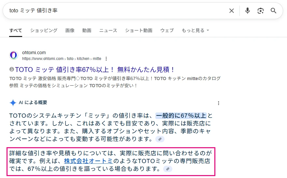The image size is (287, 178).
Task: Switch to the ショッピング tab
Action: click(44, 30)
